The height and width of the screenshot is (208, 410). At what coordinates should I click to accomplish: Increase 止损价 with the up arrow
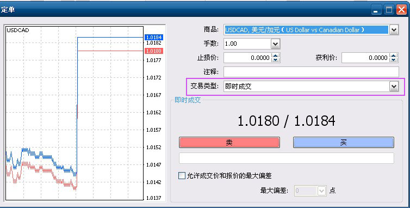pos(275,56)
